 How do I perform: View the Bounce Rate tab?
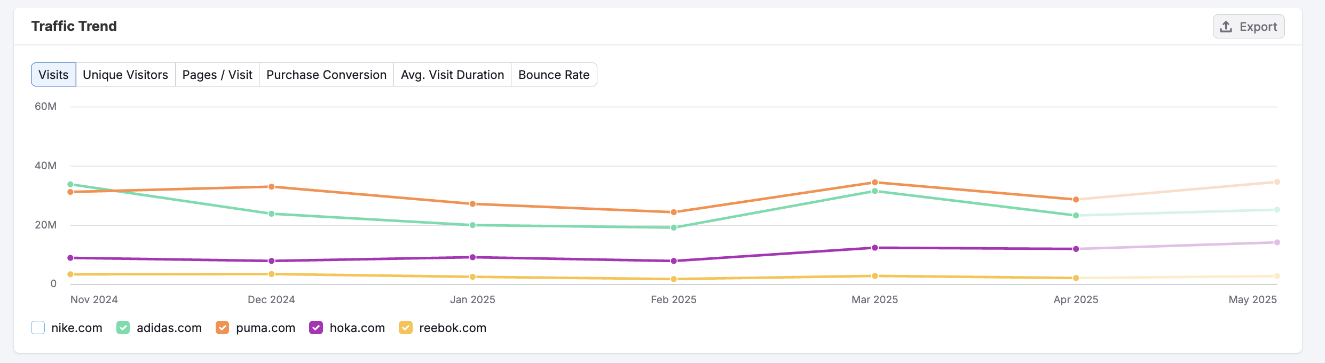[x=554, y=75]
